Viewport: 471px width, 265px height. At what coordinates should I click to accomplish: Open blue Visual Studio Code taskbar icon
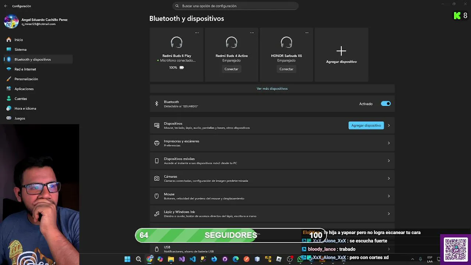192,259
